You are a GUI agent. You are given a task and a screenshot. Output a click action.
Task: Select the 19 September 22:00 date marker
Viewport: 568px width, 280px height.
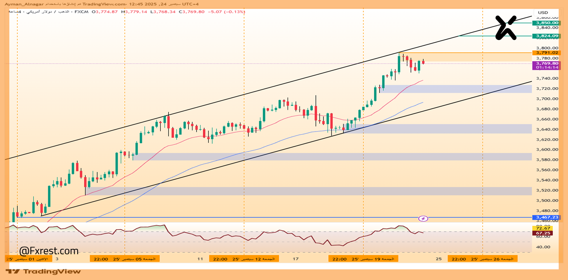[363, 259]
